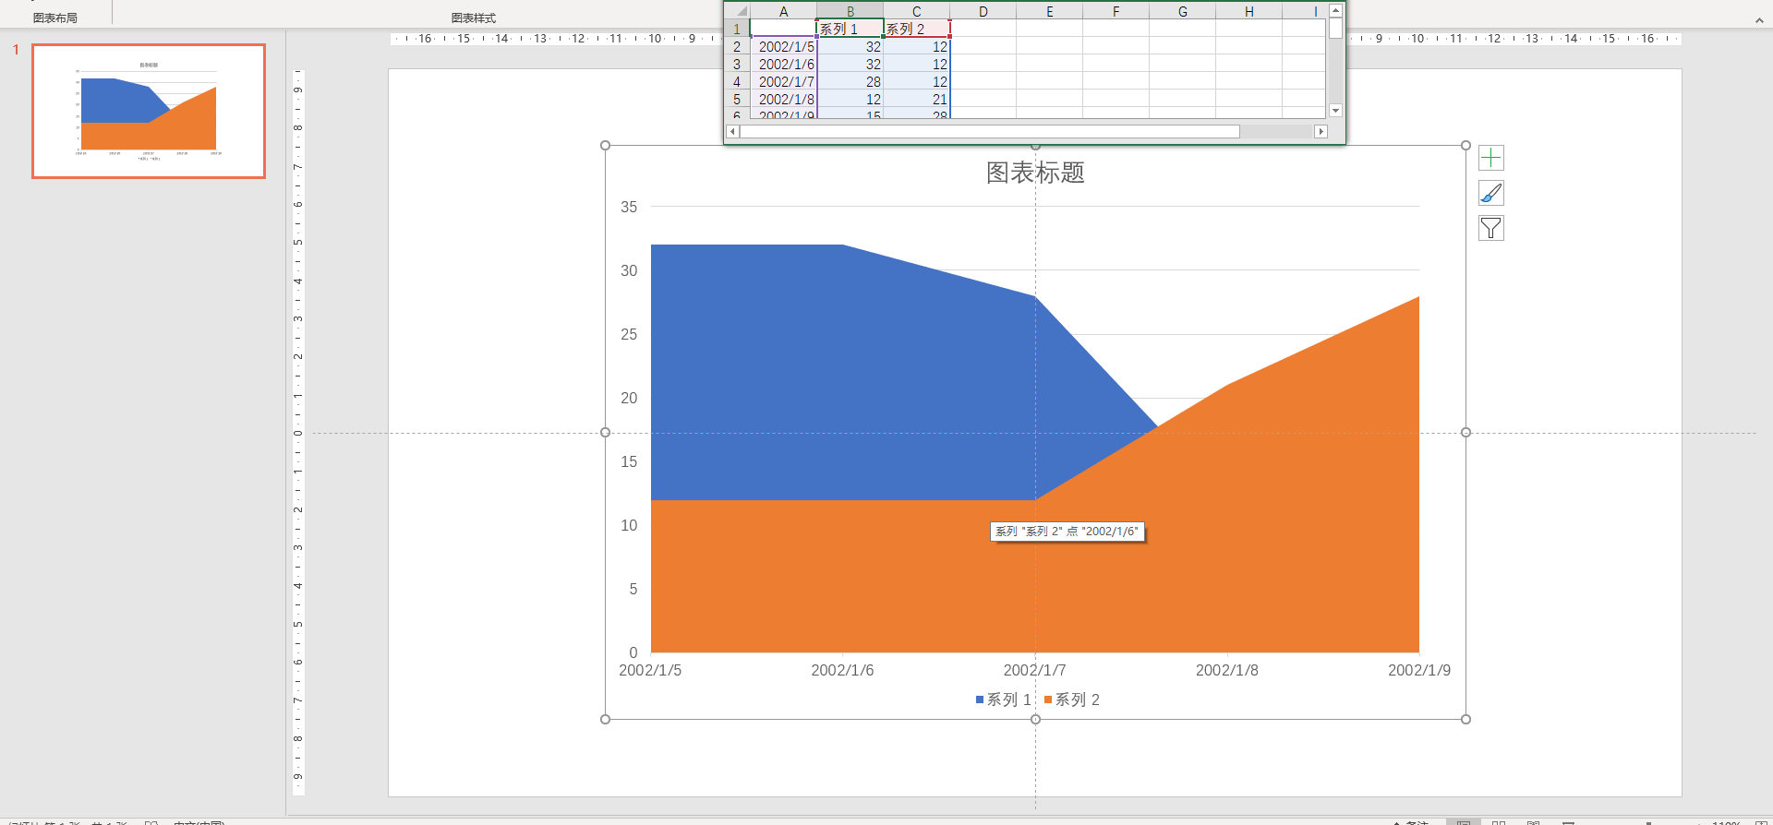Click column G header in data sheet
Image resolution: width=1773 pixels, height=825 pixels.
point(1183,11)
